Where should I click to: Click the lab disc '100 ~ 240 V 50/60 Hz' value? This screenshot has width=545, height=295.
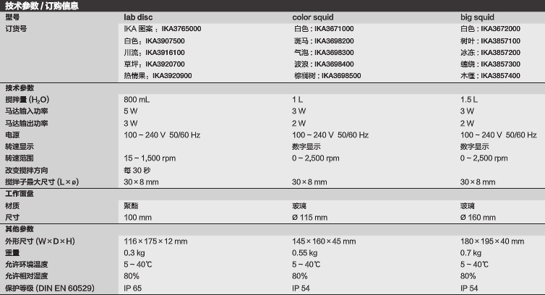coord(162,134)
